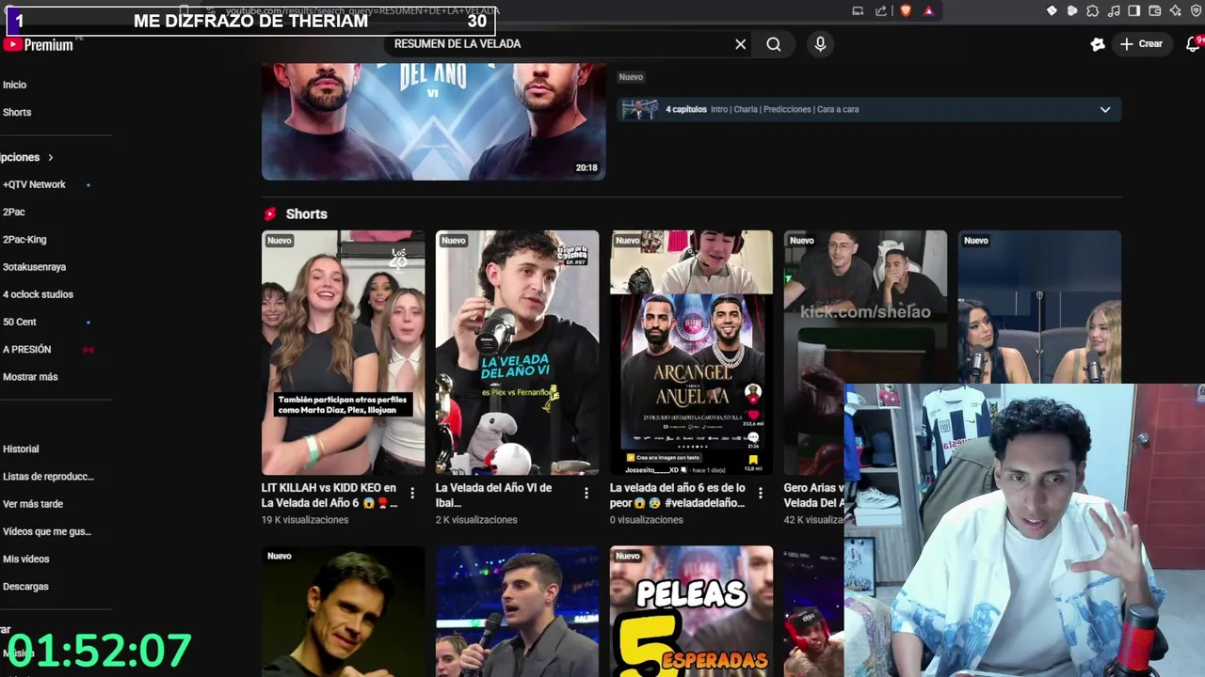This screenshot has width=1205, height=677.
Task: Open Descargas in sidebar
Action: (x=25, y=586)
